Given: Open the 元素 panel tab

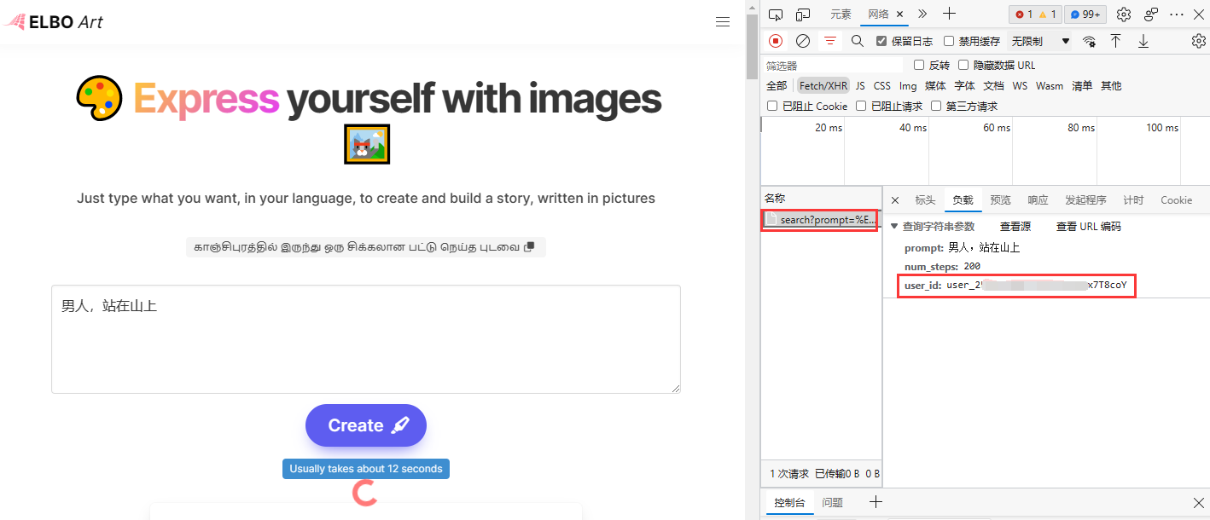Looking at the screenshot, I should click(x=841, y=14).
